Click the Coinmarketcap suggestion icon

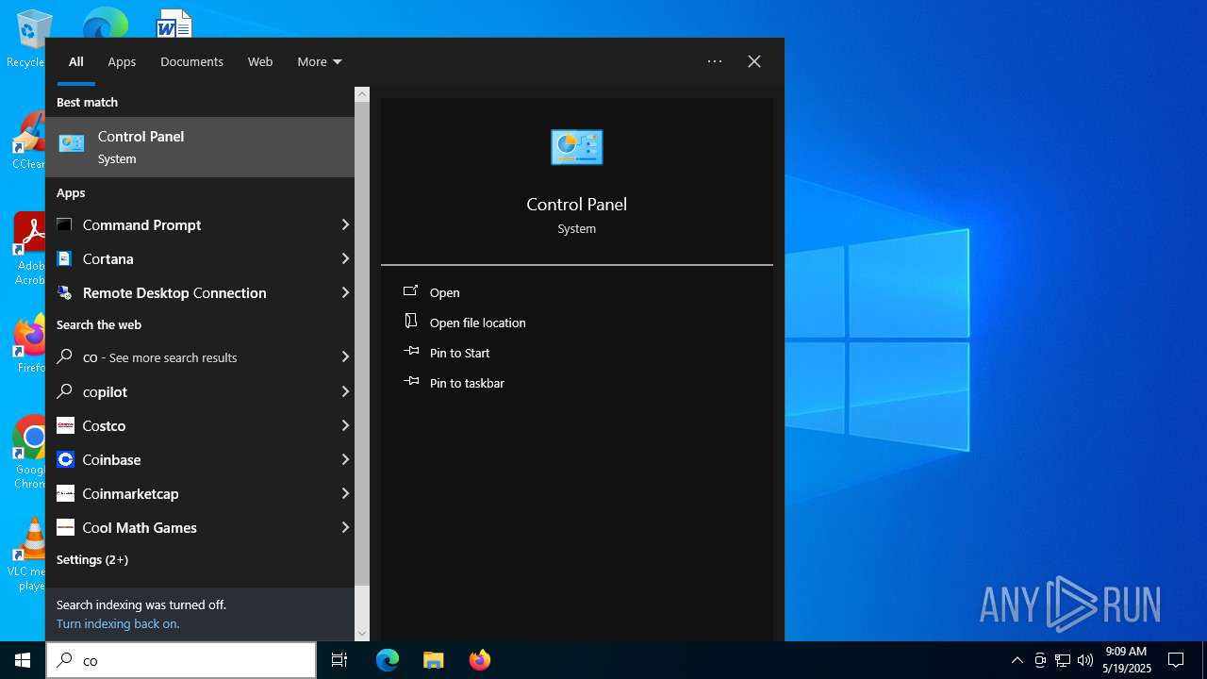[65, 493]
